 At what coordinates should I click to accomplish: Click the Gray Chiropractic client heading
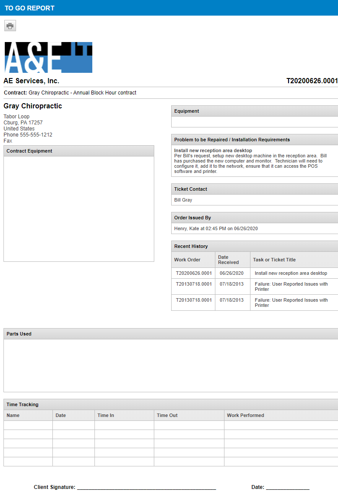33,106
